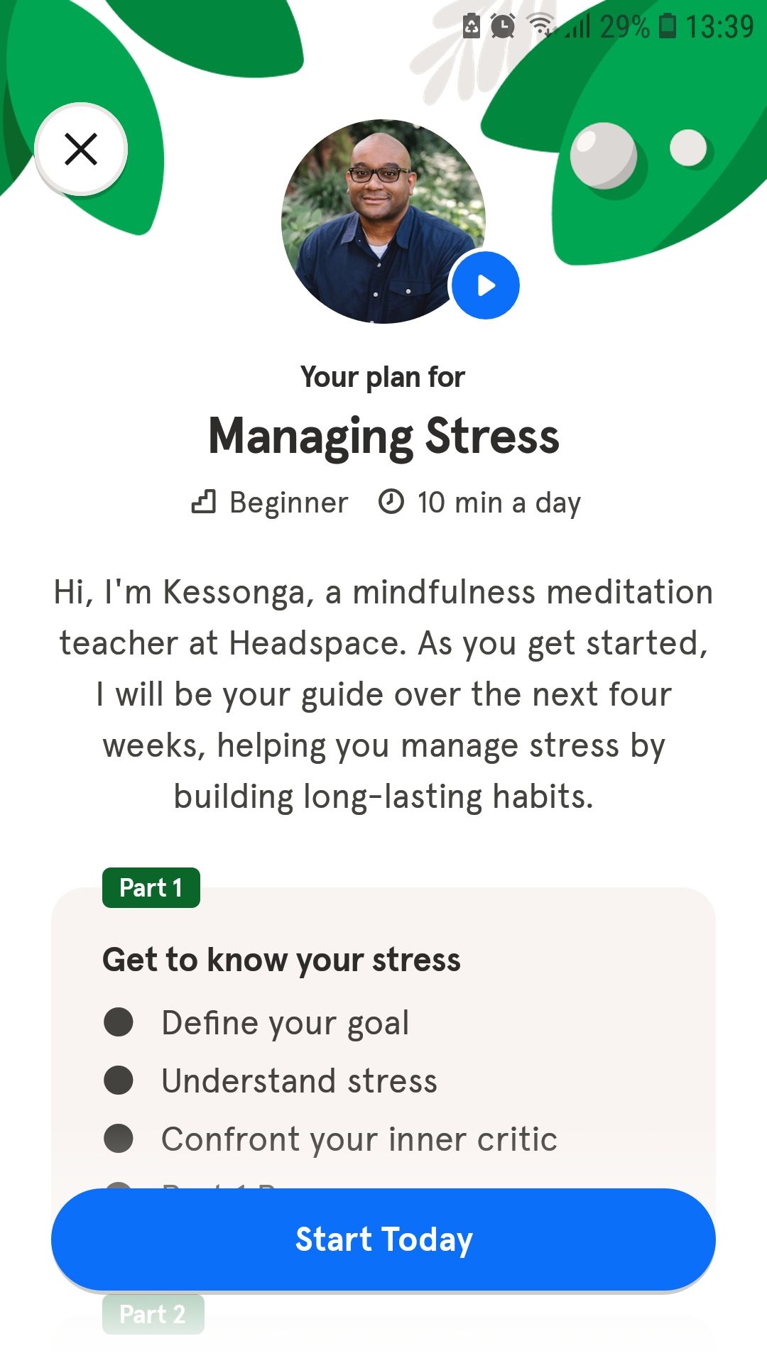
Task: Tap the alarm clock status bar icon
Action: click(501, 26)
